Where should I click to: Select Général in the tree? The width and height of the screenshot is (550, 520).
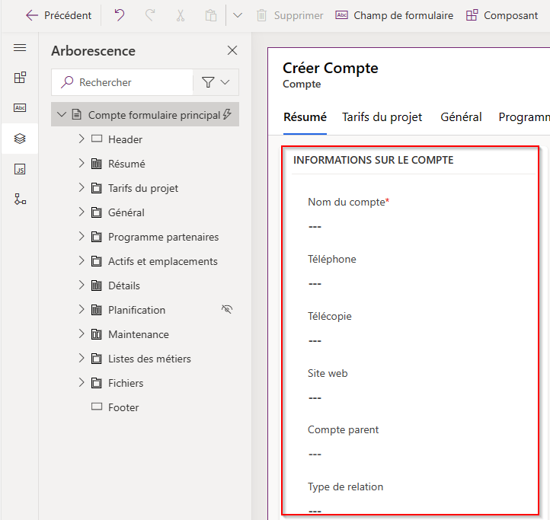[126, 212]
